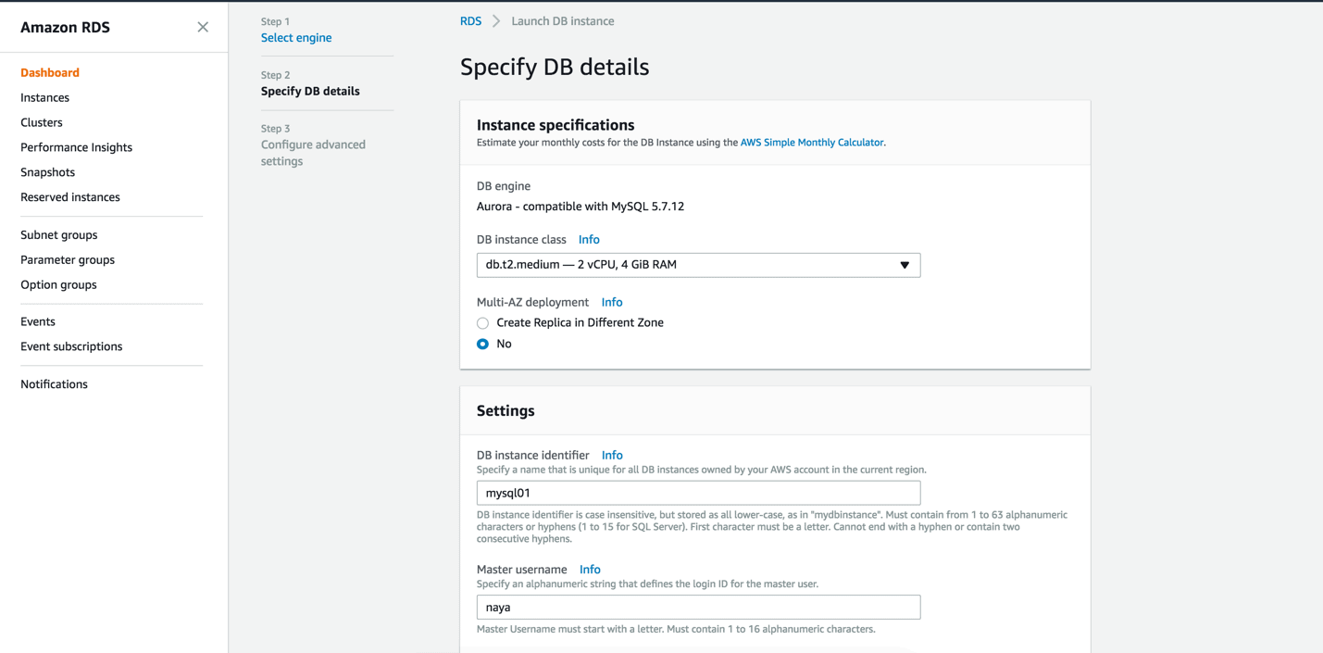Open the DB instance class dropdown arrow
1323x653 pixels.
tap(905, 265)
